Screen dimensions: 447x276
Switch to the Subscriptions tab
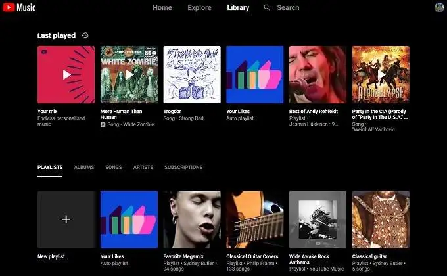click(183, 167)
